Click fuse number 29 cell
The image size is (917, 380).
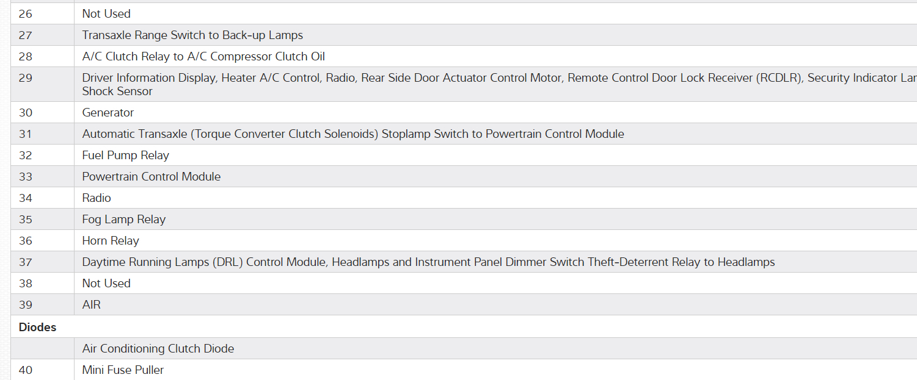point(26,77)
